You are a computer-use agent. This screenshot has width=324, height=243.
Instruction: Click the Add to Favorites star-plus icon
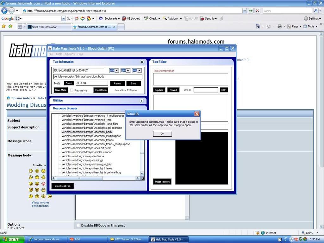[10, 26]
